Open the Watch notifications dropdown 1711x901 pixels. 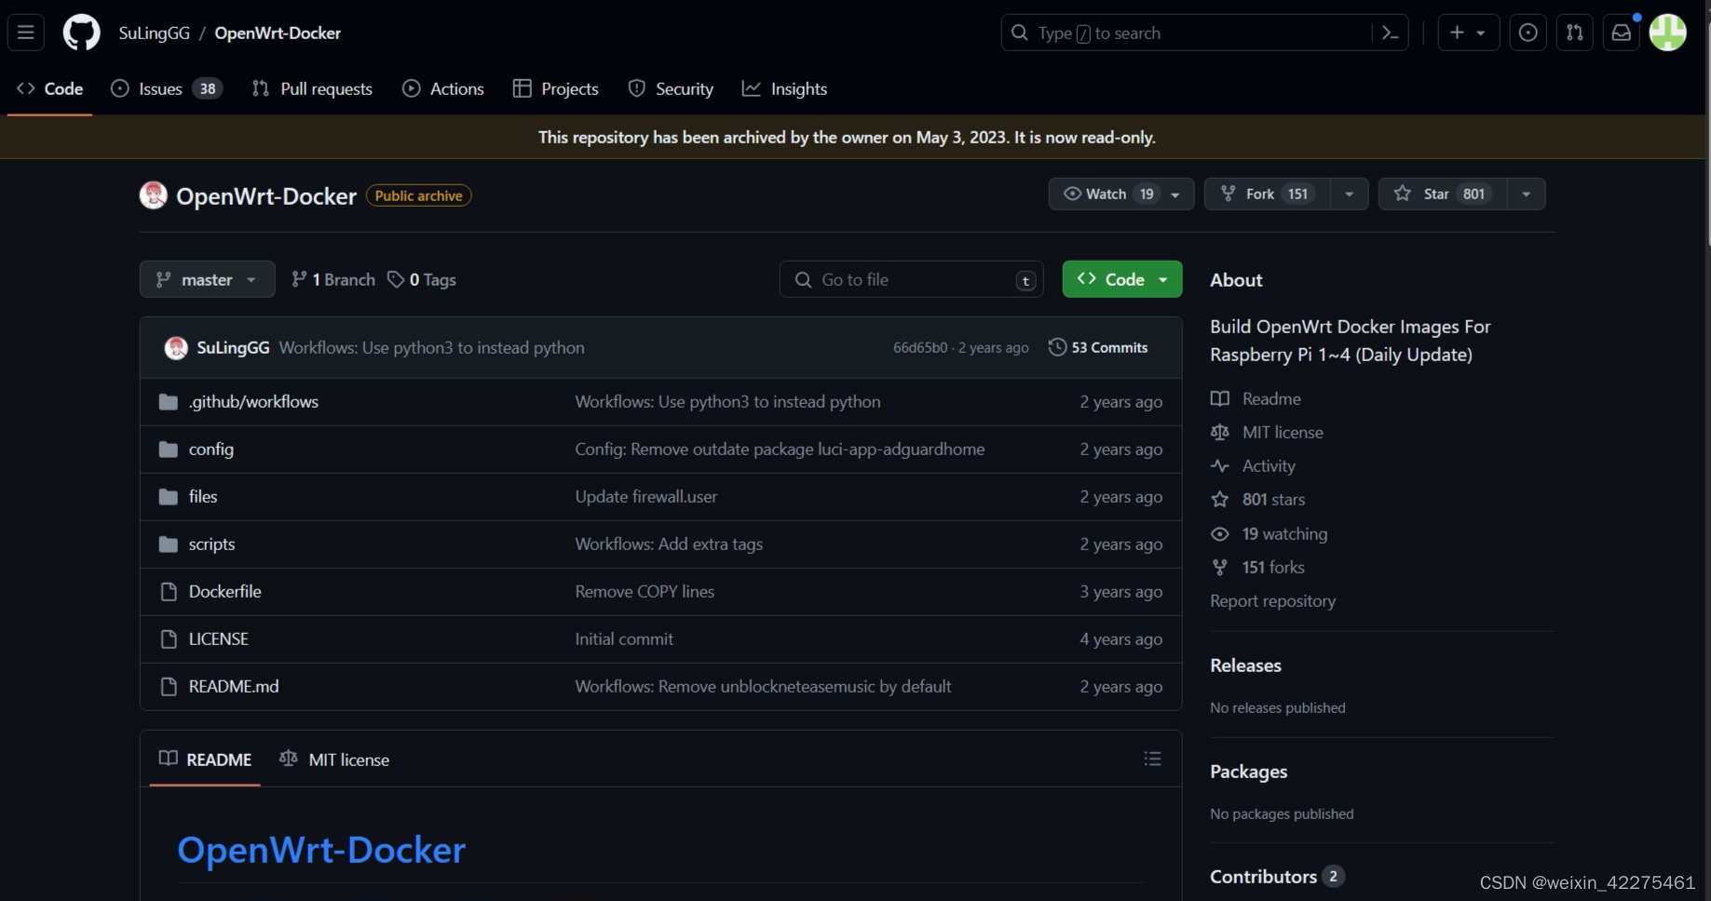[x=1121, y=195]
